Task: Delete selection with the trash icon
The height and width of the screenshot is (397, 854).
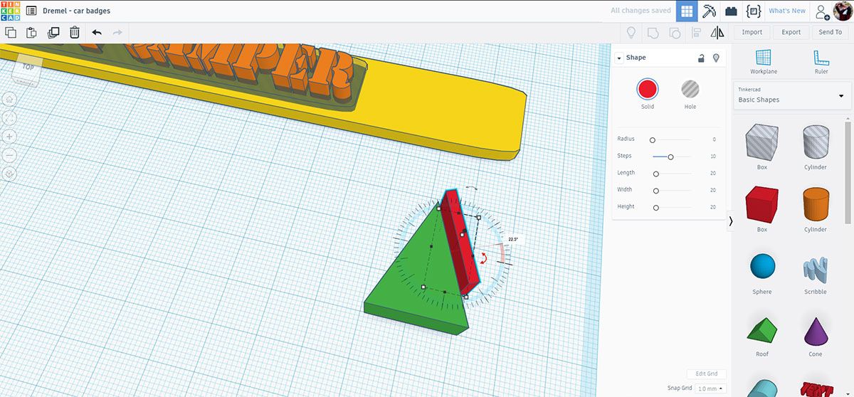Action: tap(75, 32)
